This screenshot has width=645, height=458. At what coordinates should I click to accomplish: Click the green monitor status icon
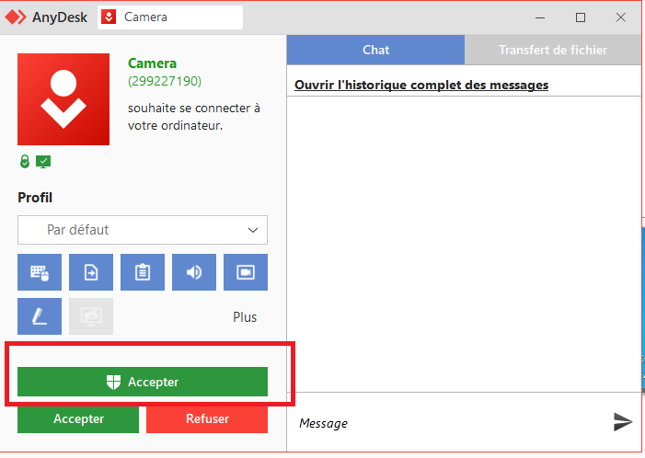coord(43,162)
